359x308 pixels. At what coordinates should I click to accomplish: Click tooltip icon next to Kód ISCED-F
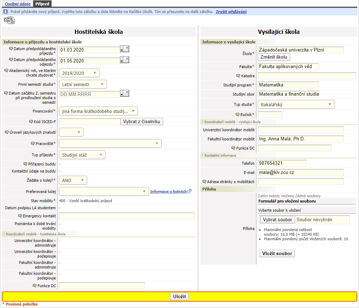click(31, 121)
